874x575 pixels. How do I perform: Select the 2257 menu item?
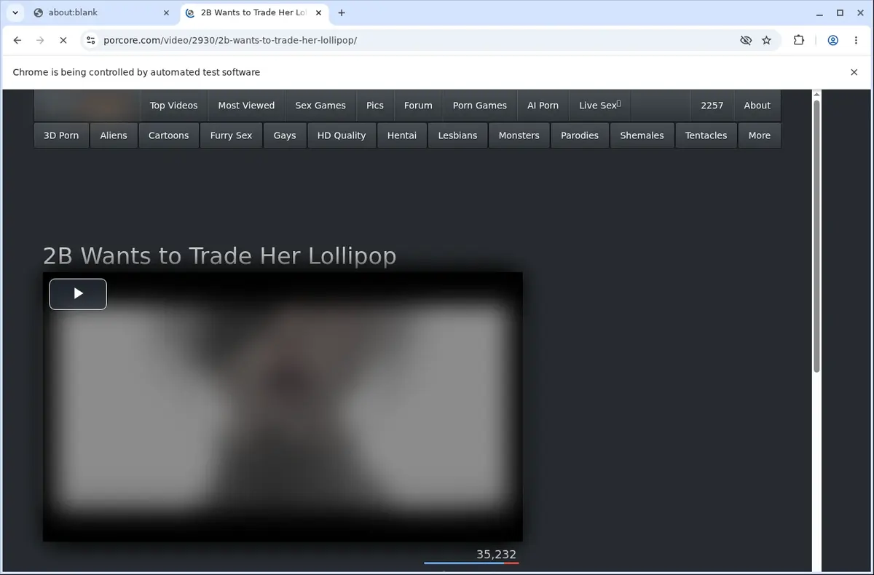(712, 106)
